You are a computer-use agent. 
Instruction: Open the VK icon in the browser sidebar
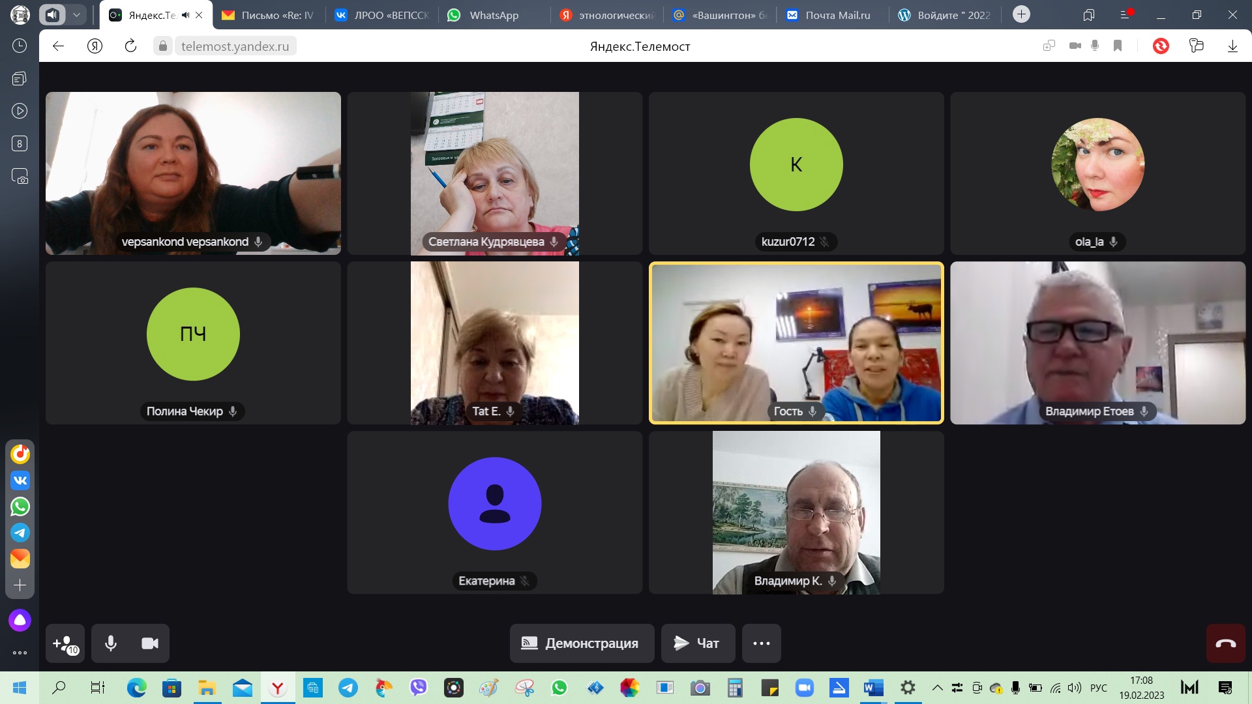[20, 480]
